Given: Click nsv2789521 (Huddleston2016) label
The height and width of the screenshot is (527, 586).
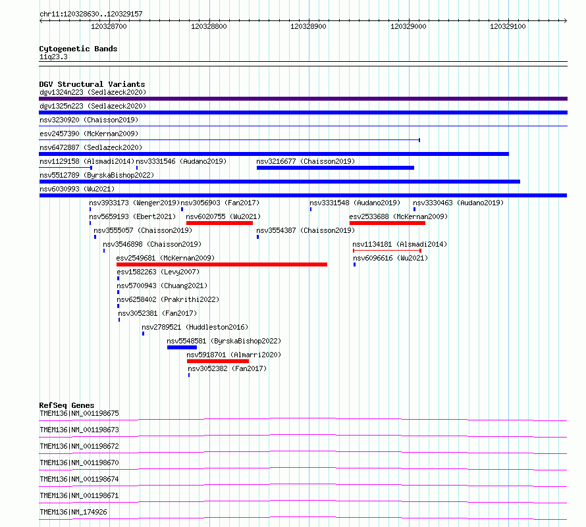Looking at the screenshot, I should (x=195, y=327).
